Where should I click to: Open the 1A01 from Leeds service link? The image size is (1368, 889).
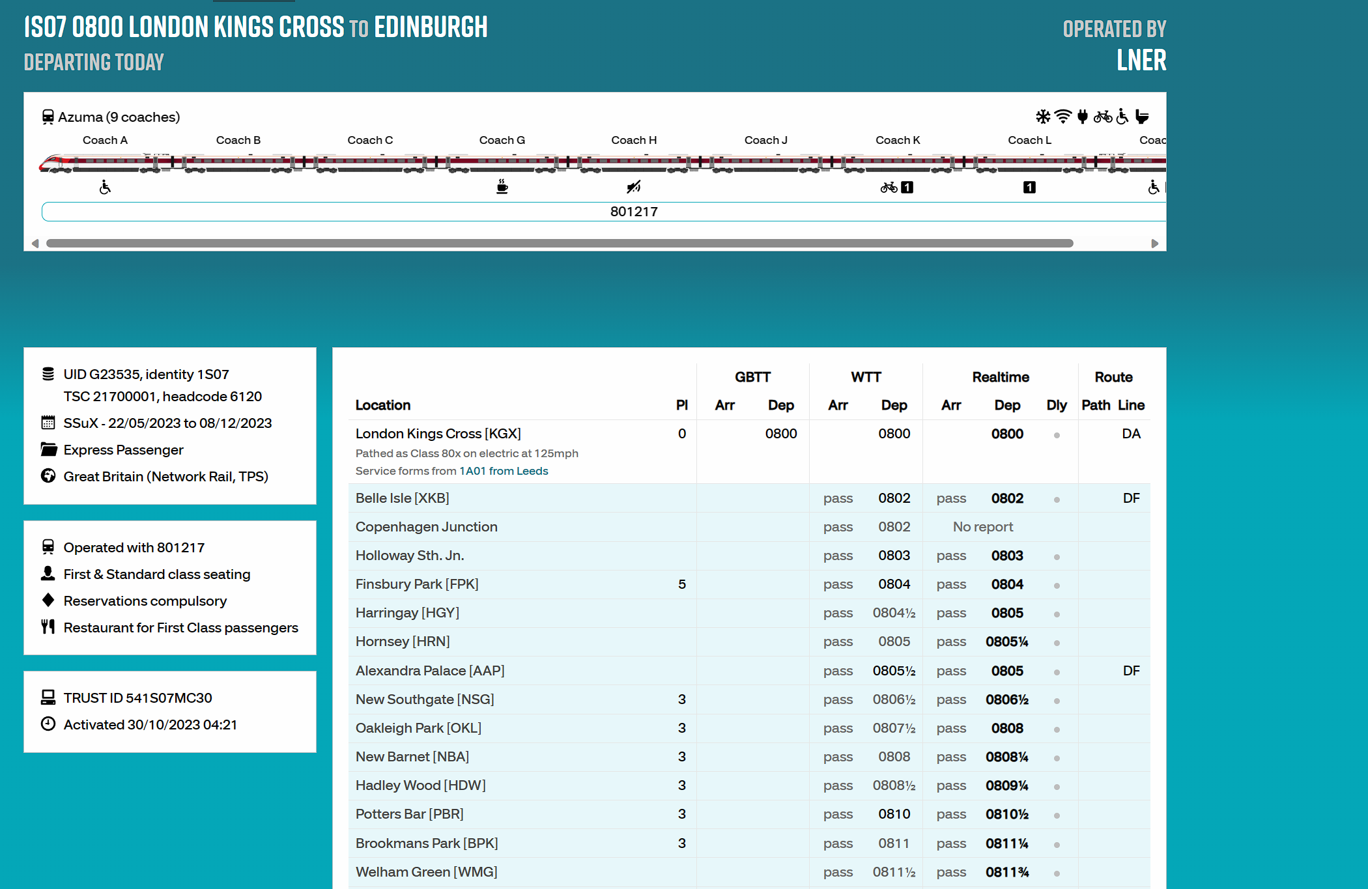504,471
